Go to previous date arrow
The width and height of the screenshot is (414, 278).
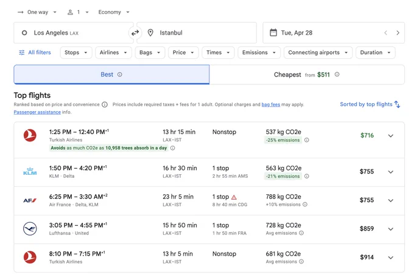tap(386, 33)
